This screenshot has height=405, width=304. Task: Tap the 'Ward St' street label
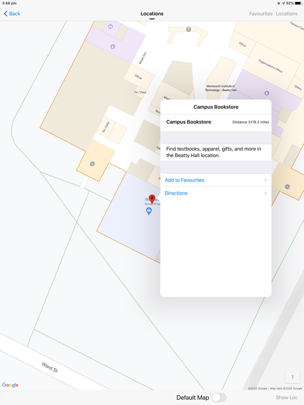click(x=50, y=367)
